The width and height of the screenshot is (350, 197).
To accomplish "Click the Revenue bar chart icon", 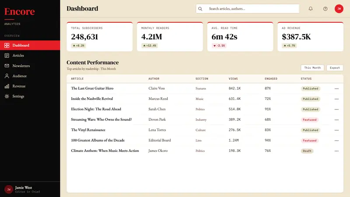I will tap(7, 86).
